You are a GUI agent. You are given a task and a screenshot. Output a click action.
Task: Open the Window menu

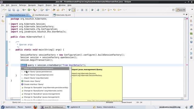coord(62,5)
